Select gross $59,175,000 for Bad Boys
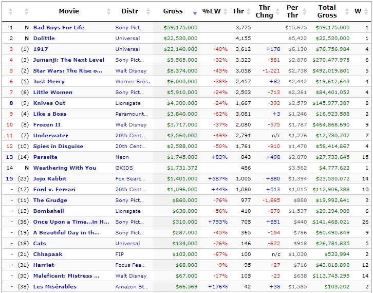The width and height of the screenshot is (373, 293). click(x=180, y=27)
